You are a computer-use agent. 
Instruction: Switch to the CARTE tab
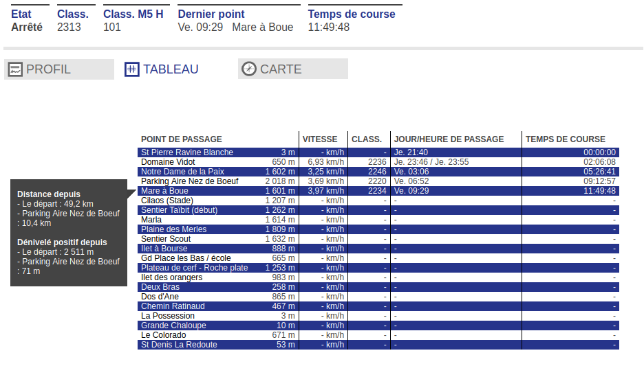tap(293, 69)
